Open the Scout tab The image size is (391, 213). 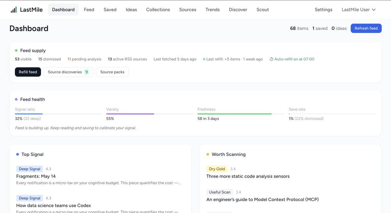(263, 10)
